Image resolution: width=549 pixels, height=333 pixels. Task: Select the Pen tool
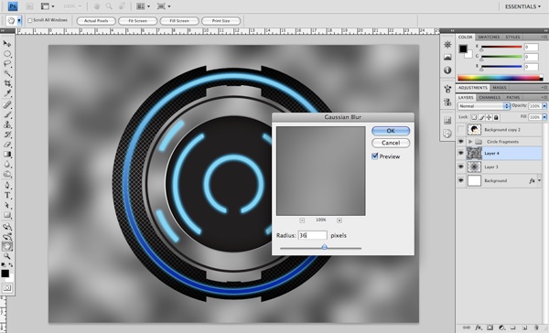click(7, 185)
